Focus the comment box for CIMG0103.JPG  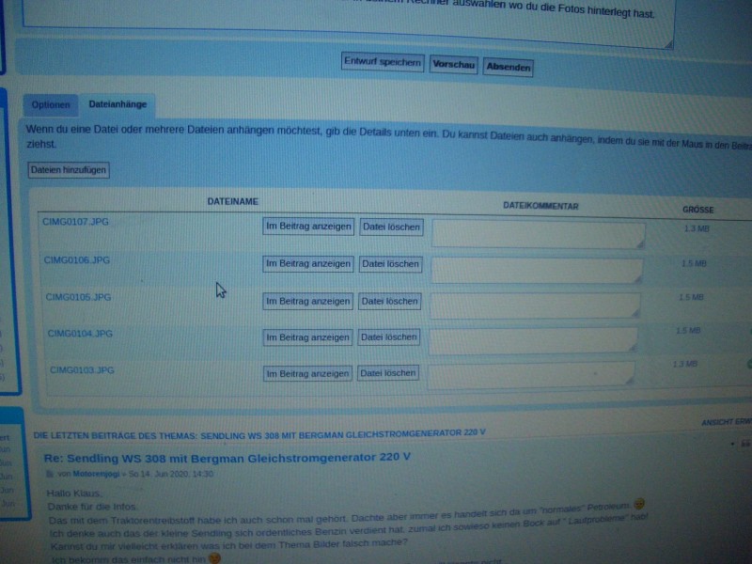click(531, 374)
